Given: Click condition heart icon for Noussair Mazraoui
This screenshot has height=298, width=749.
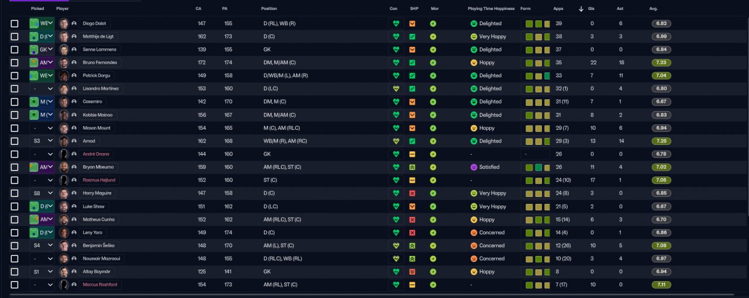Looking at the screenshot, I should coord(396,259).
